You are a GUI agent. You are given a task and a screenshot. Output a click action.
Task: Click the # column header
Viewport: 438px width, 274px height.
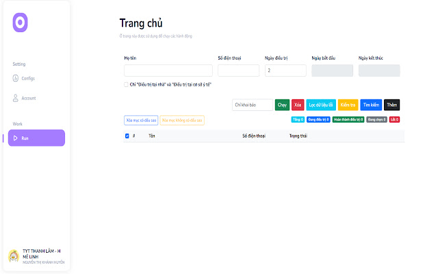pyautogui.click(x=134, y=136)
